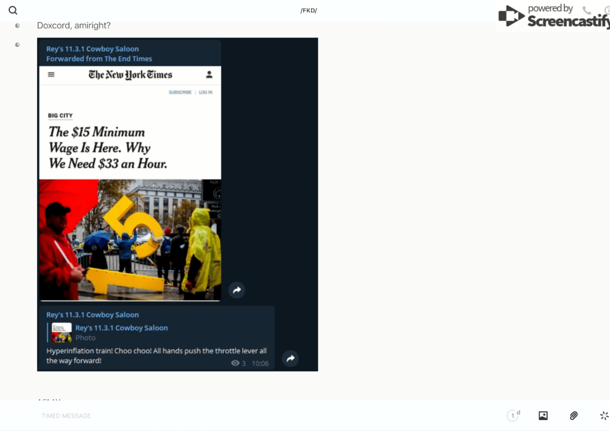The height and width of the screenshot is (431, 610).
Task: Attach a file with the paperclip icon
Action: point(574,416)
